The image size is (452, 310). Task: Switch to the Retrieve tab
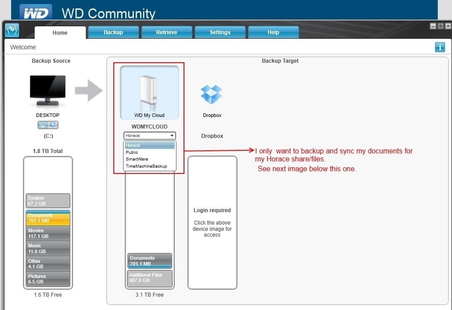pyautogui.click(x=167, y=32)
